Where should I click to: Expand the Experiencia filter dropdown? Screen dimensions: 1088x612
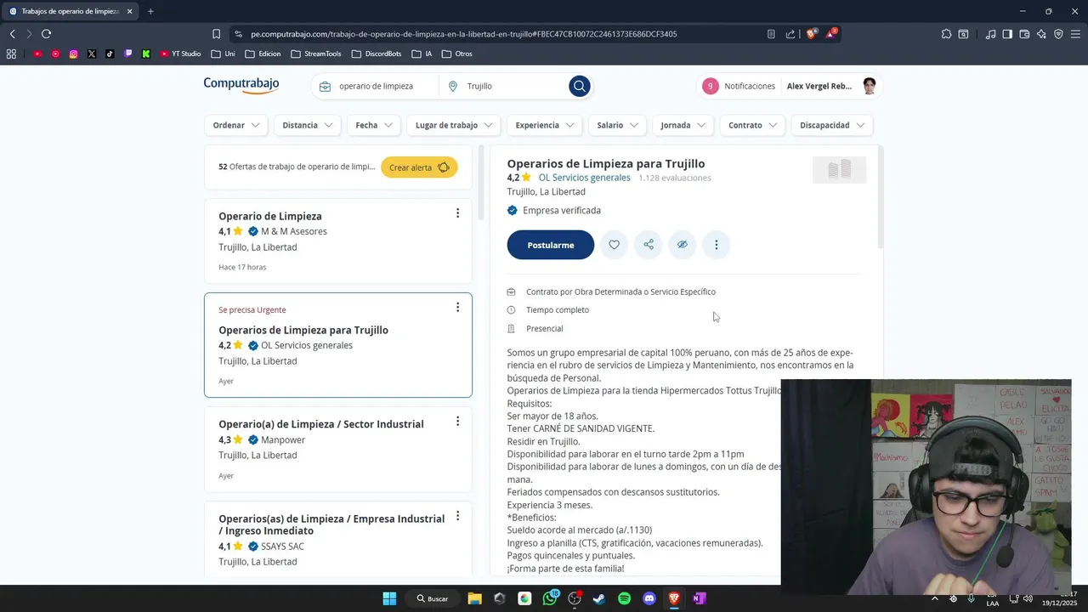(544, 125)
